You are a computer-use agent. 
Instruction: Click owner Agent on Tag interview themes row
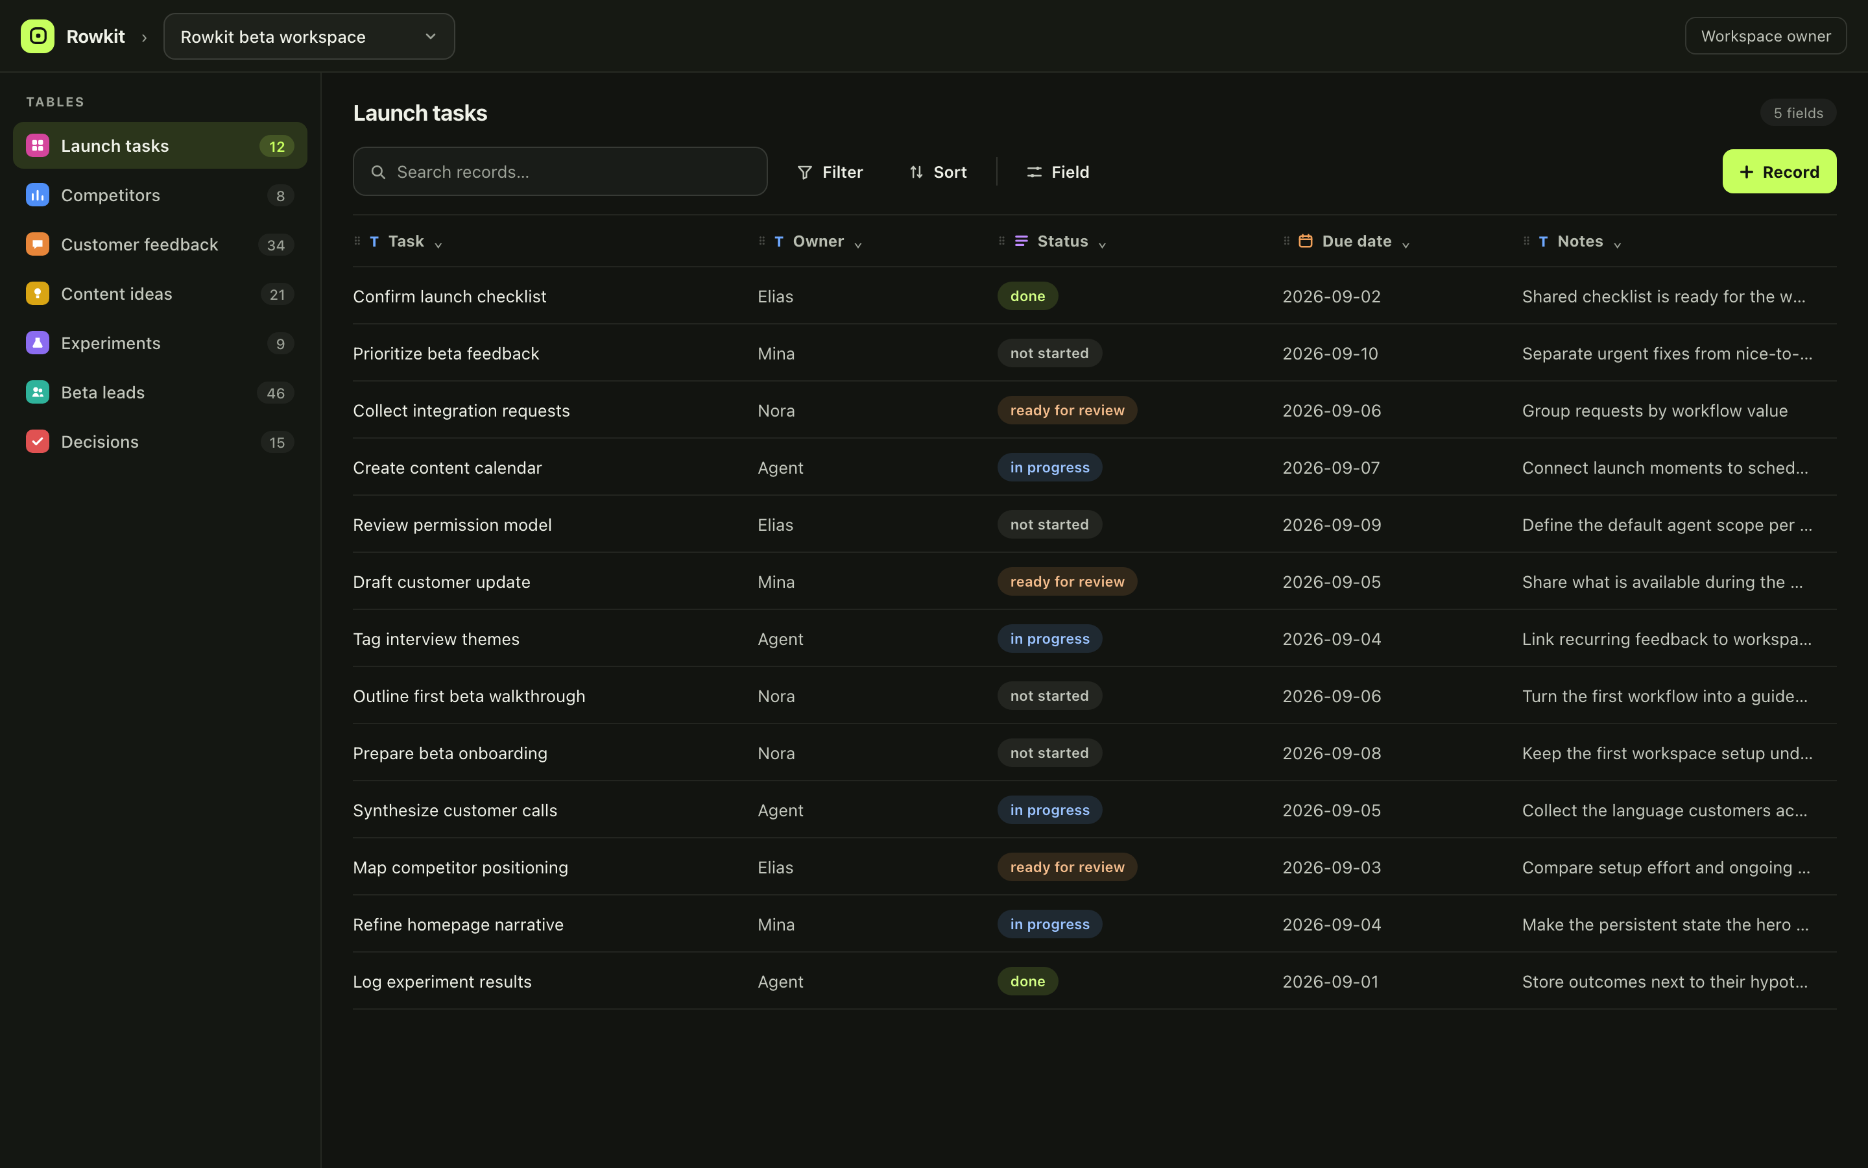click(x=780, y=640)
